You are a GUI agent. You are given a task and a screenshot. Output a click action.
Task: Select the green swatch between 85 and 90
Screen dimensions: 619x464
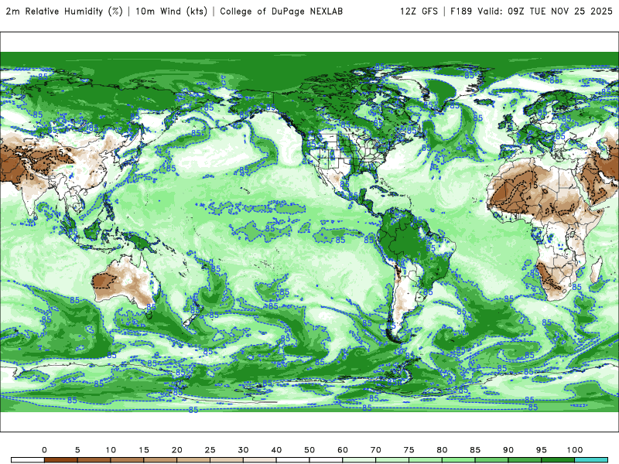click(492, 460)
